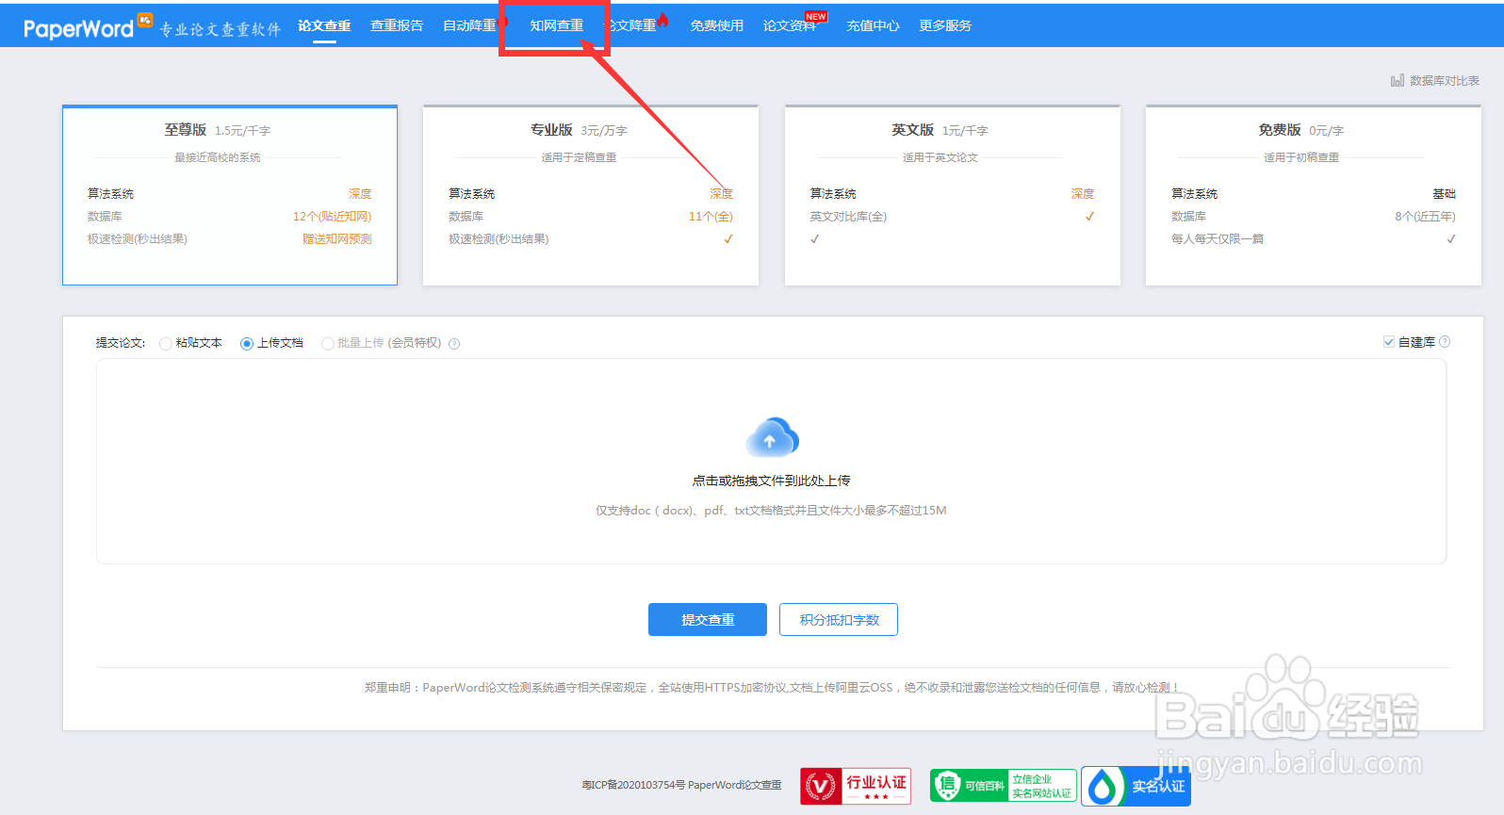1504x815 pixels.
Task: Open the 论文降重 tab
Action: click(x=631, y=25)
